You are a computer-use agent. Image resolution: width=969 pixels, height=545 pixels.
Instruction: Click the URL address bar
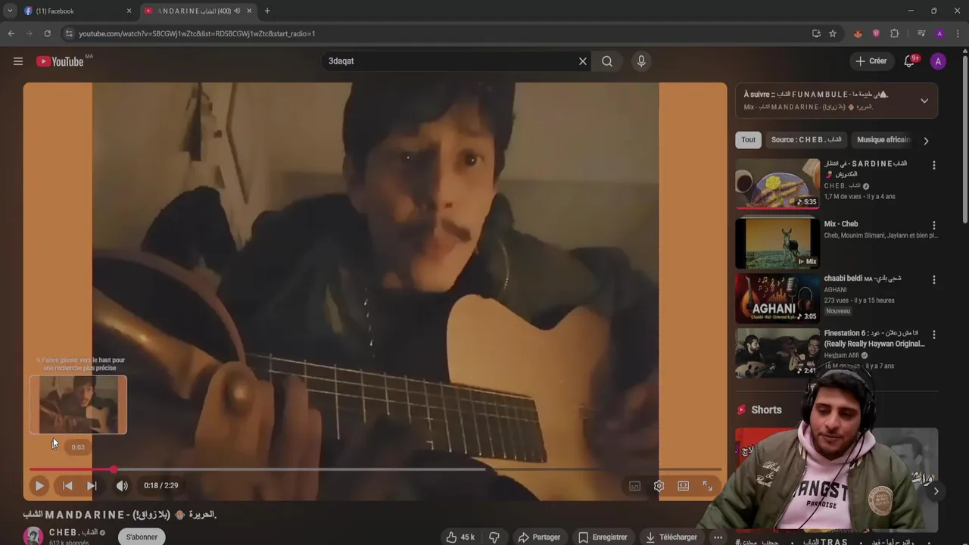(439, 33)
